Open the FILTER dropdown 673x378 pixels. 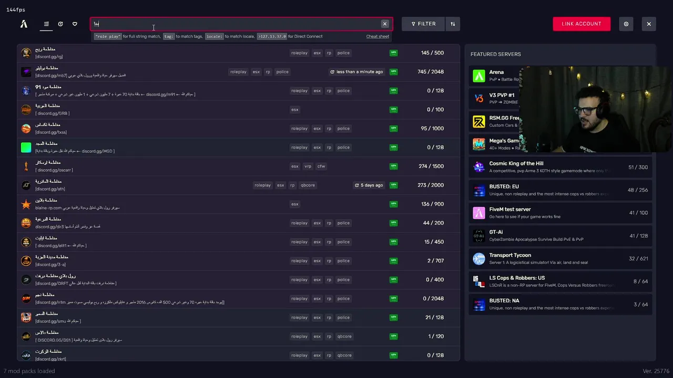423,24
